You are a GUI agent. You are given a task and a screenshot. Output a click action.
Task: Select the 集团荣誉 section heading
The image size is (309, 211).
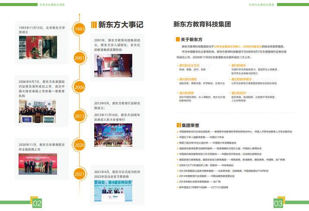192,125
